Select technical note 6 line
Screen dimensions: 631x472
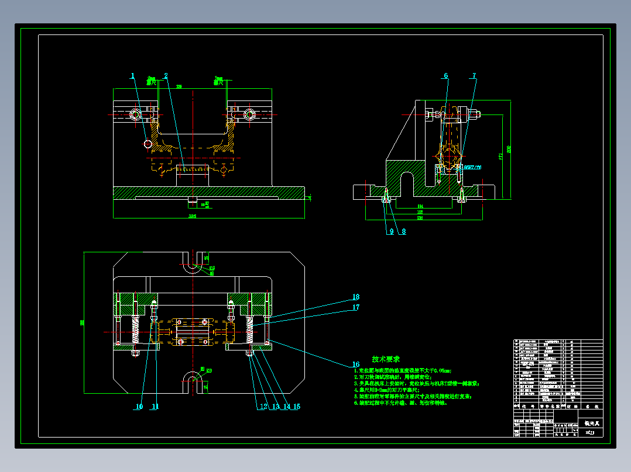click(x=400, y=403)
